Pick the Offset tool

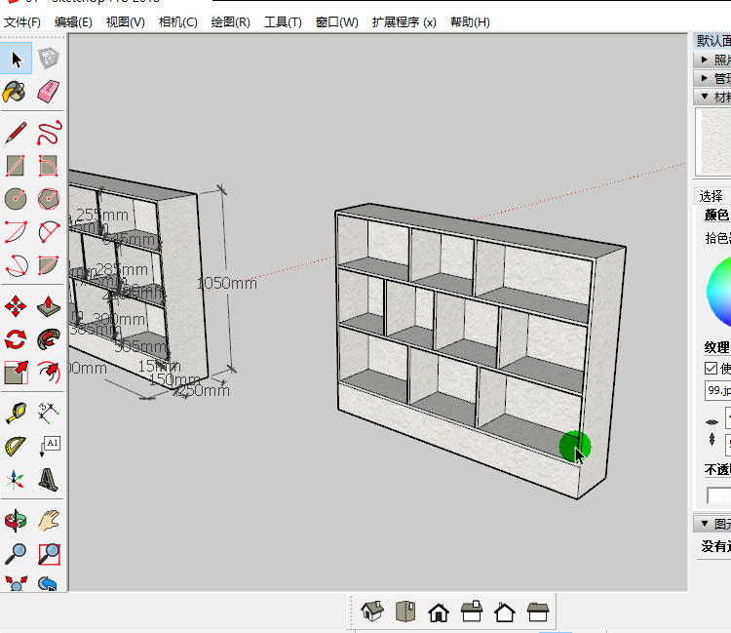click(49, 373)
